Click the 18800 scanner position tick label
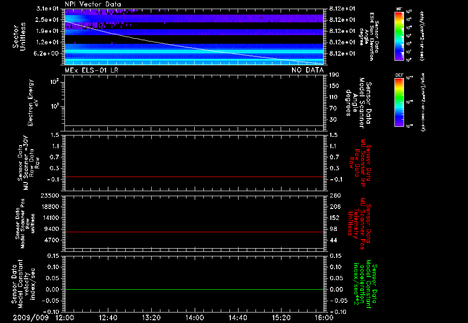Image resolution: width=468 pixels, height=323 pixels. click(50, 207)
